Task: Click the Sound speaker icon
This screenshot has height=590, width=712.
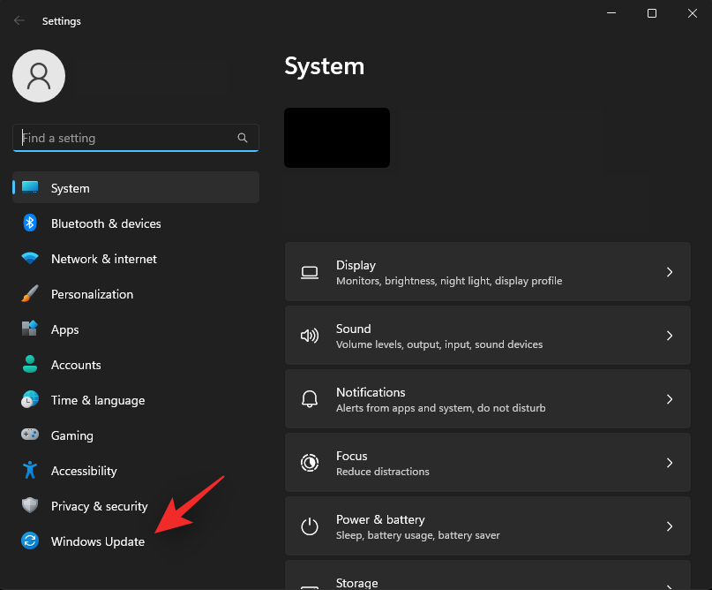Action: point(310,336)
